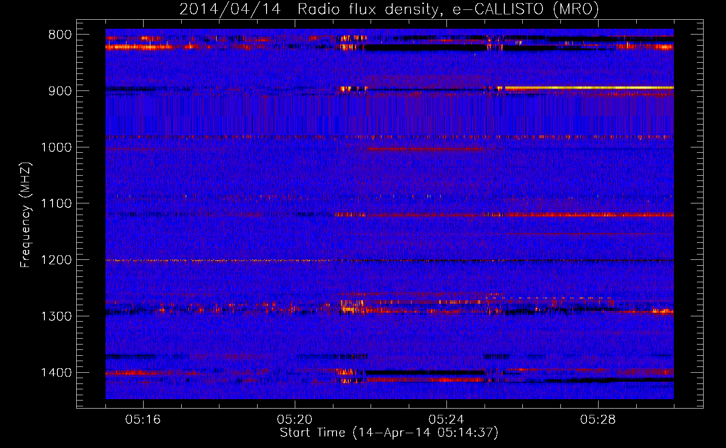Screen dimensions: 726x448
Task: Select the "Frequency (MHZ)" axis label
Action: point(26,215)
